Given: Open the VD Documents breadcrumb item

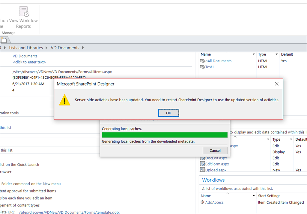Looking at the screenshot, I should coord(65,48).
